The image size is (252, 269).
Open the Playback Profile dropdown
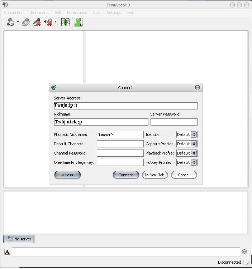click(x=187, y=153)
